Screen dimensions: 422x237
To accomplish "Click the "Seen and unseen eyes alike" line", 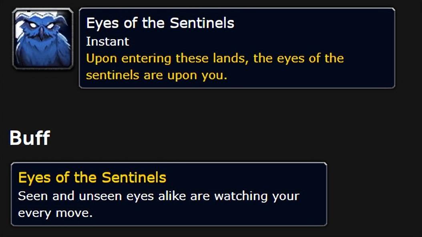I will click(x=159, y=196).
